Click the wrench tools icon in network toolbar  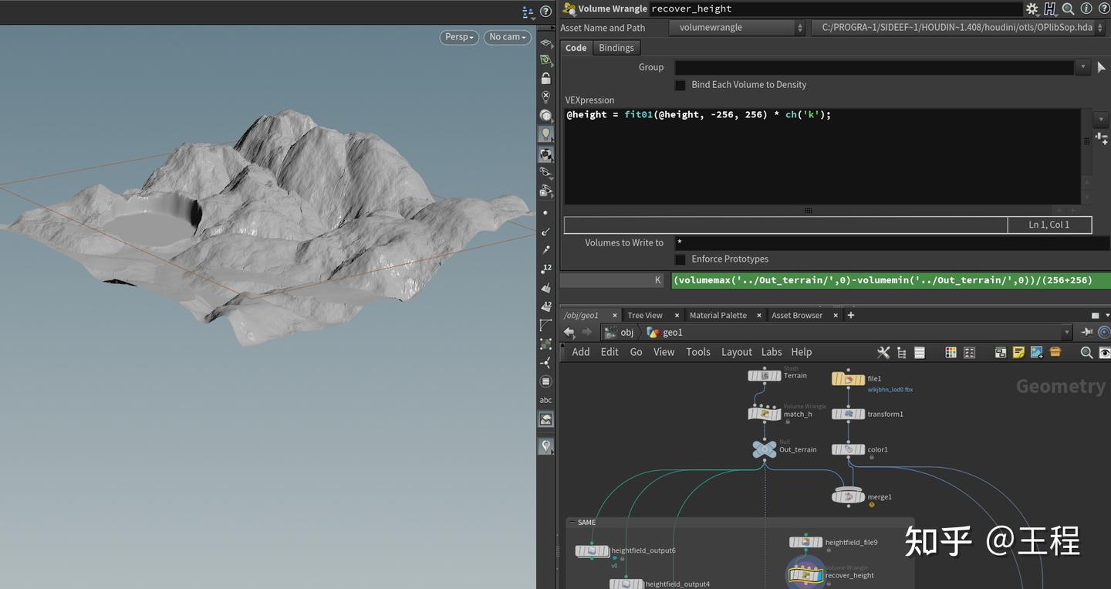click(883, 352)
